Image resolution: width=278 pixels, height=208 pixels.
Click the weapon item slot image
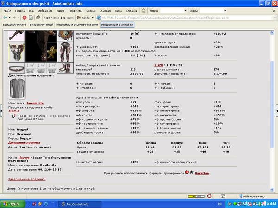[16, 35]
